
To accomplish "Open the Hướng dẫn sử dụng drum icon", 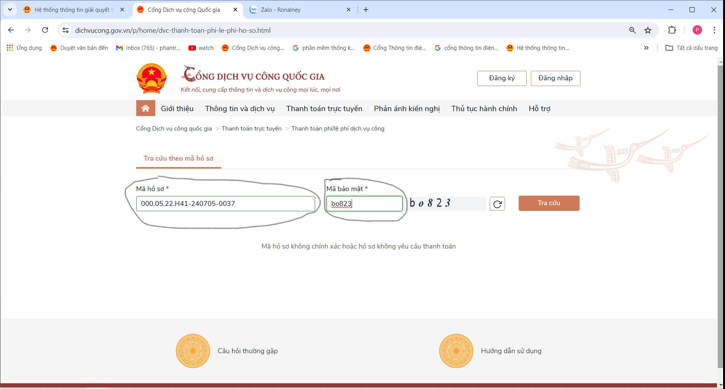I will click(x=456, y=351).
